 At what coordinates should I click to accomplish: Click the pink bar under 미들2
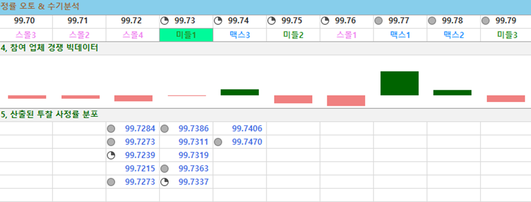click(x=293, y=99)
